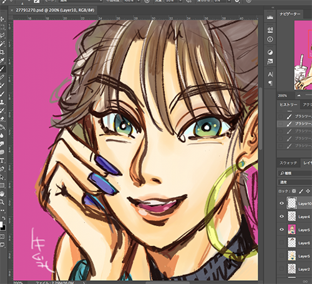Open the Character panel icon
This screenshot has height=284, width=312.
point(270,74)
